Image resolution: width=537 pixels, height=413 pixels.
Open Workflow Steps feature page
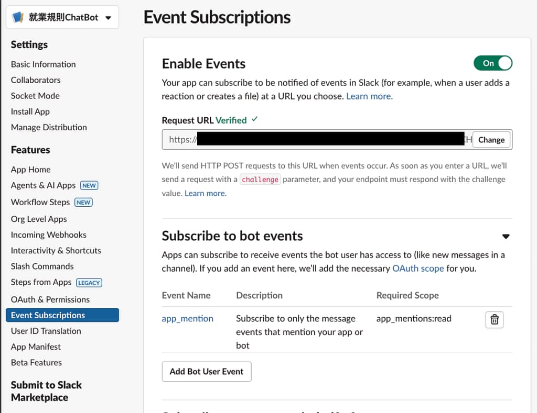(40, 202)
